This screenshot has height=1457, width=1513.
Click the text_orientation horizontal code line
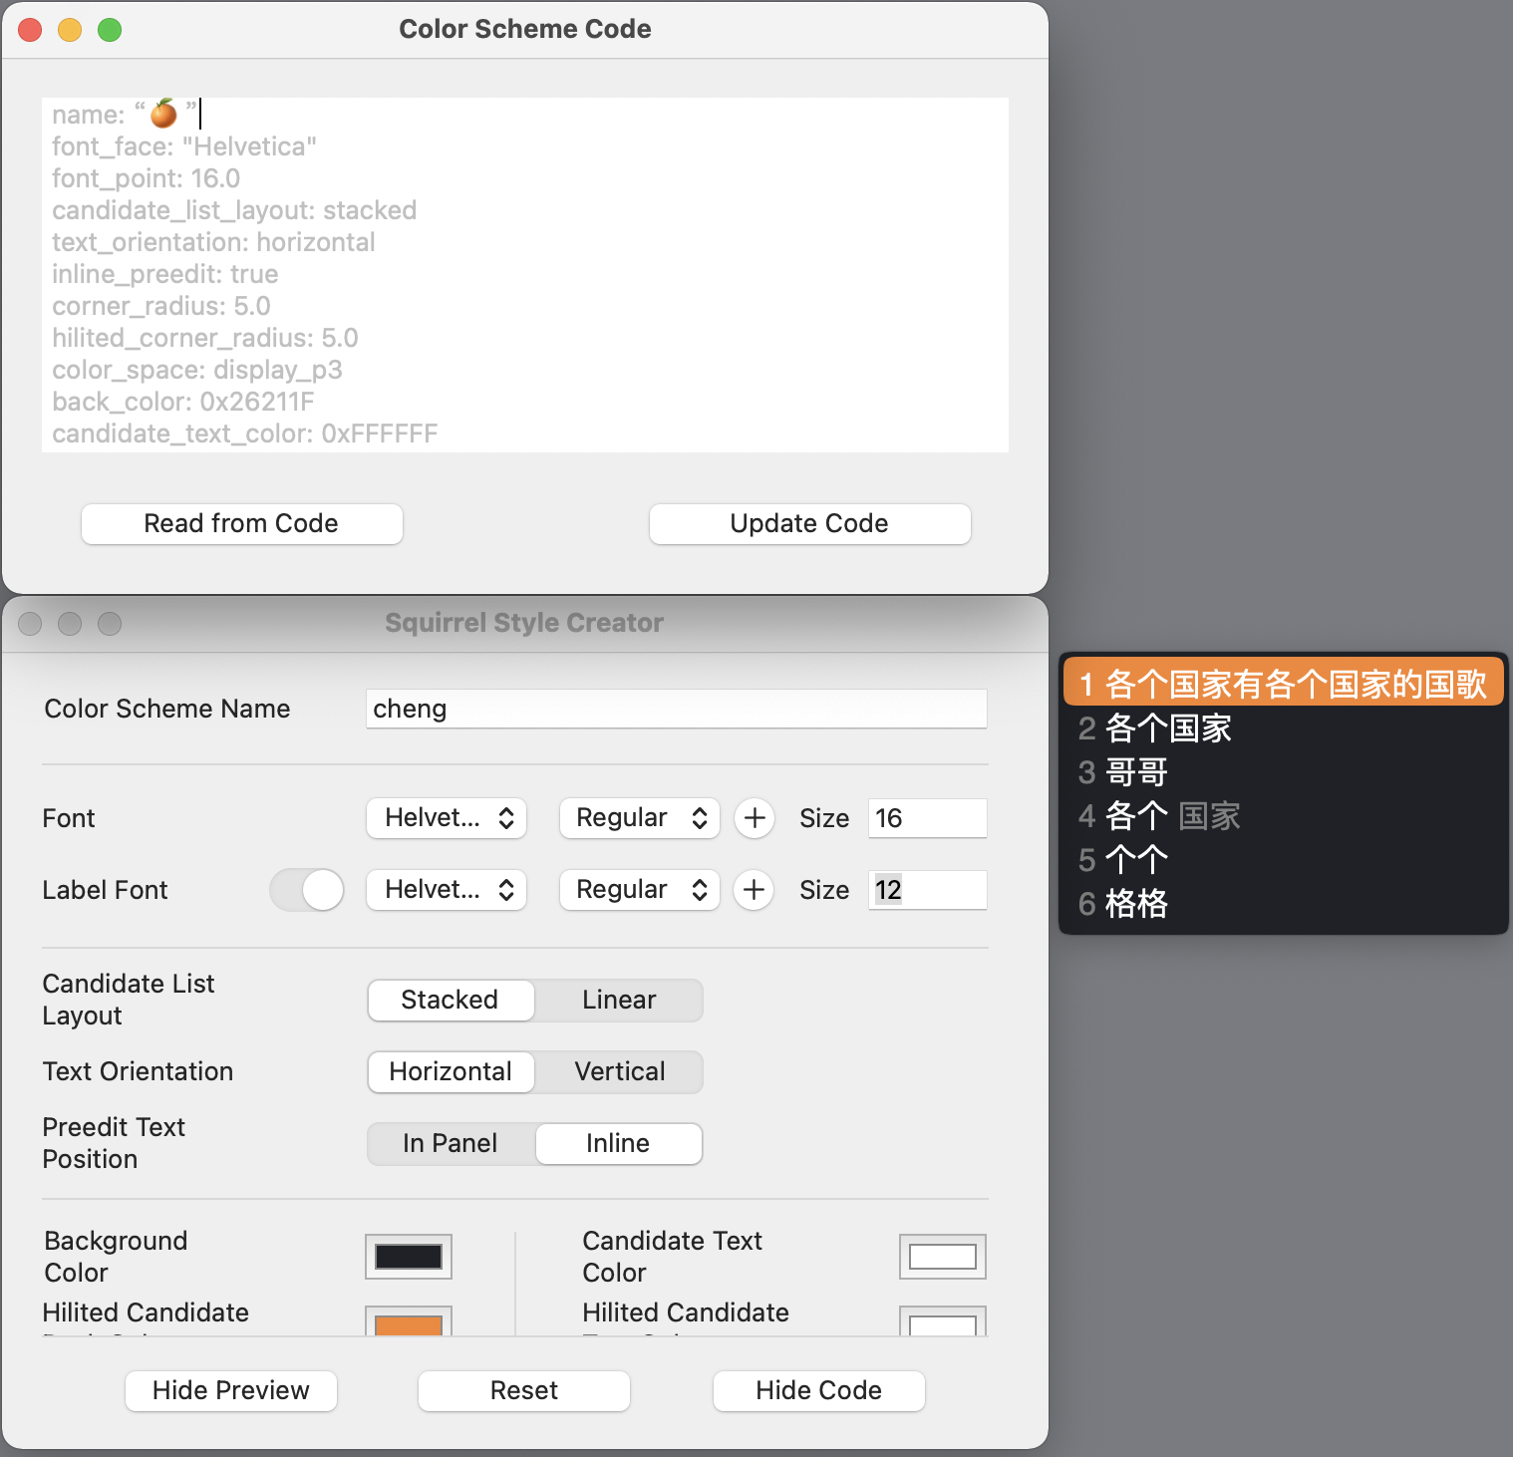click(214, 242)
